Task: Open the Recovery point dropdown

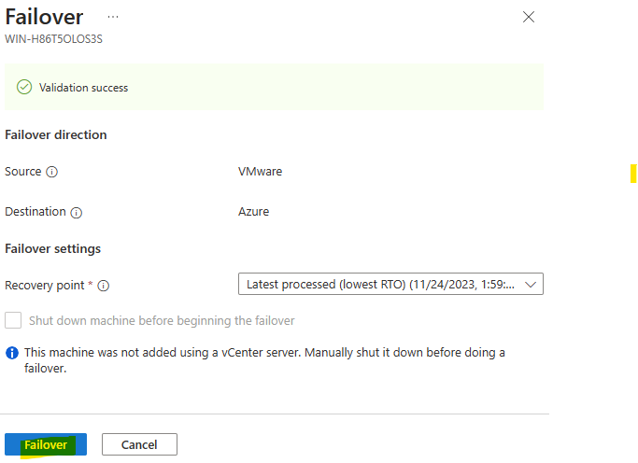Action: point(390,284)
